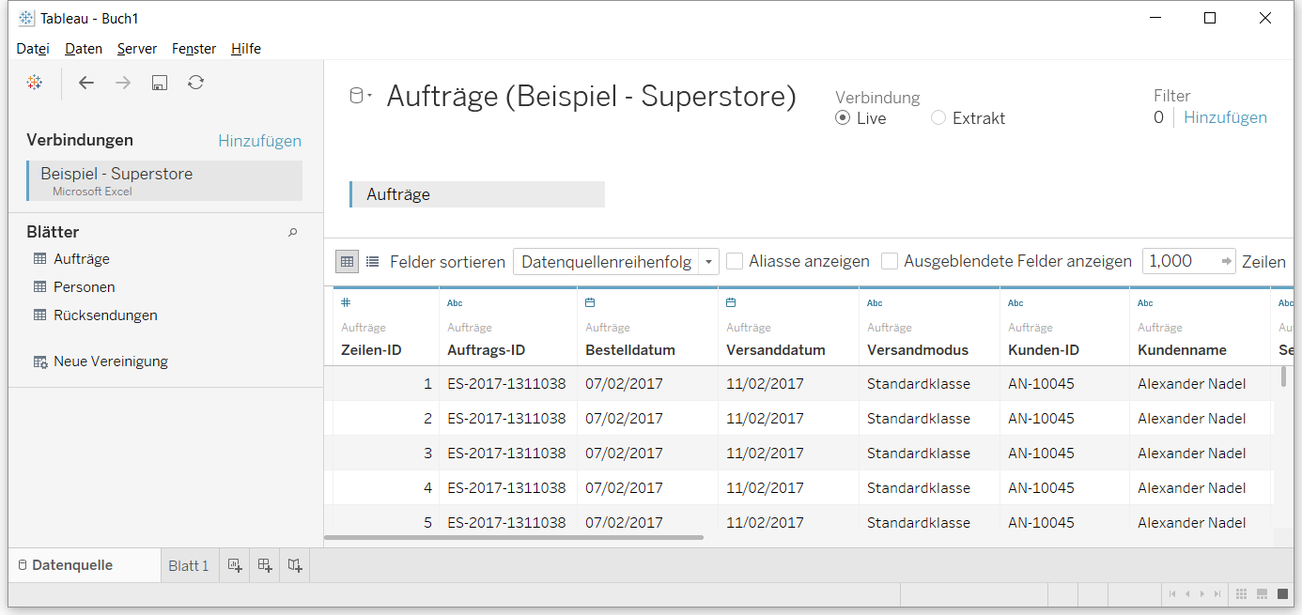
Task: Select the Live connection radio button
Action: pyautogui.click(x=843, y=118)
